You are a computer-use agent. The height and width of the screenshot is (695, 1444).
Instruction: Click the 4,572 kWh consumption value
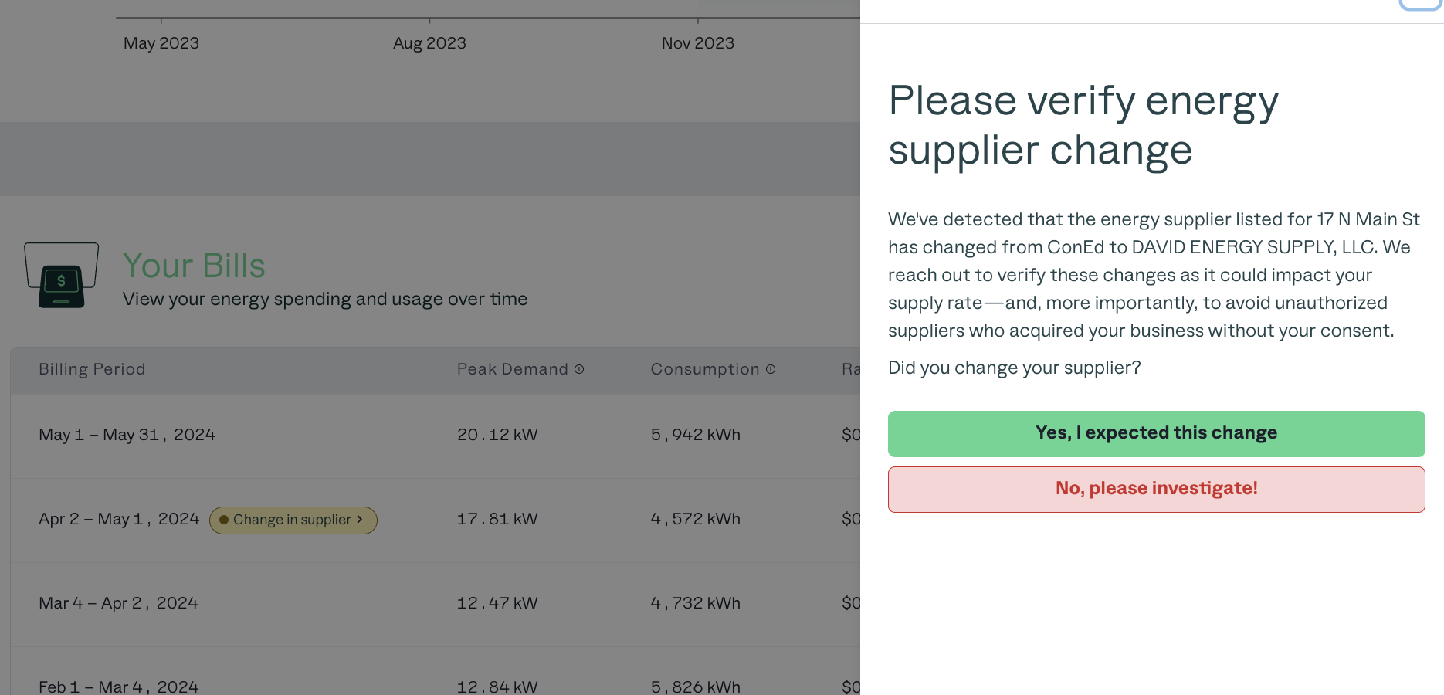click(695, 519)
